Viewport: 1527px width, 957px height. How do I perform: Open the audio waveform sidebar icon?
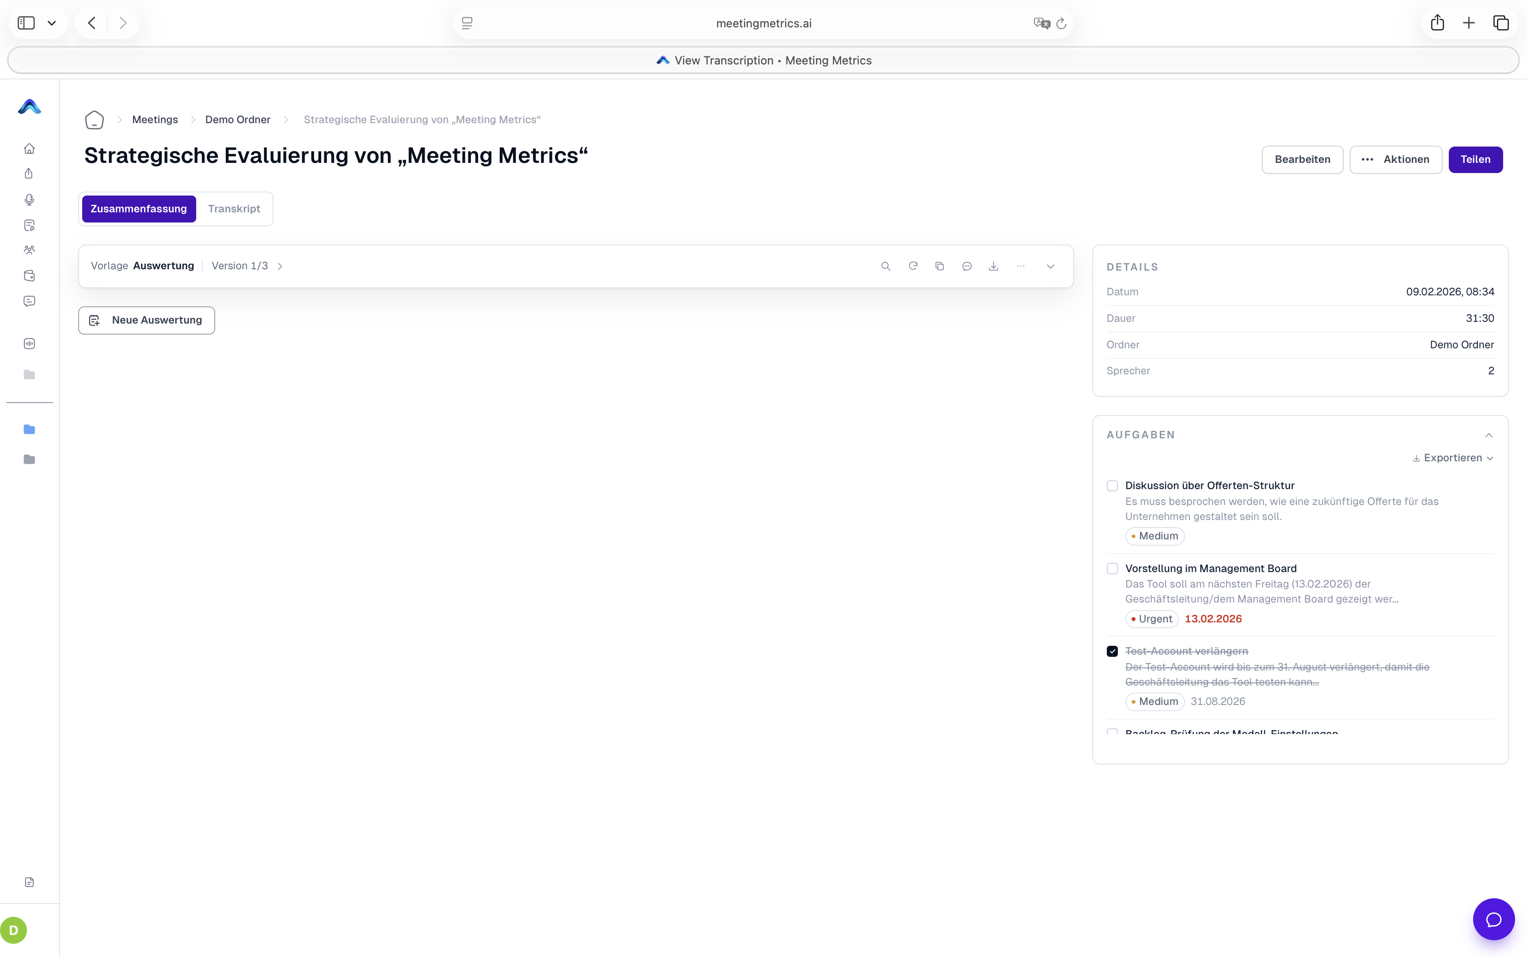pyautogui.click(x=29, y=344)
